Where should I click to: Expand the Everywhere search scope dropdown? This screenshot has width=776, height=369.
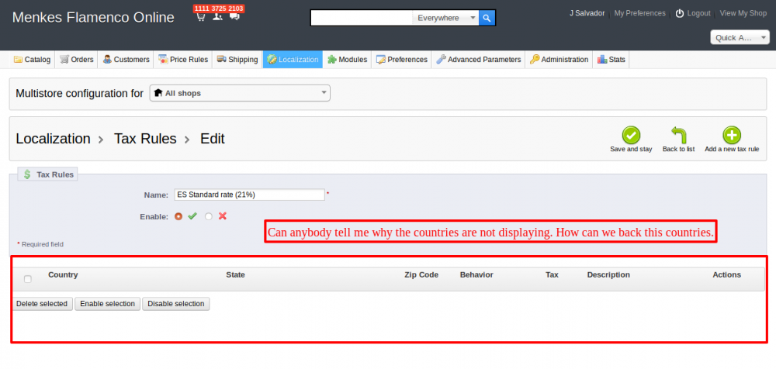[x=445, y=18]
